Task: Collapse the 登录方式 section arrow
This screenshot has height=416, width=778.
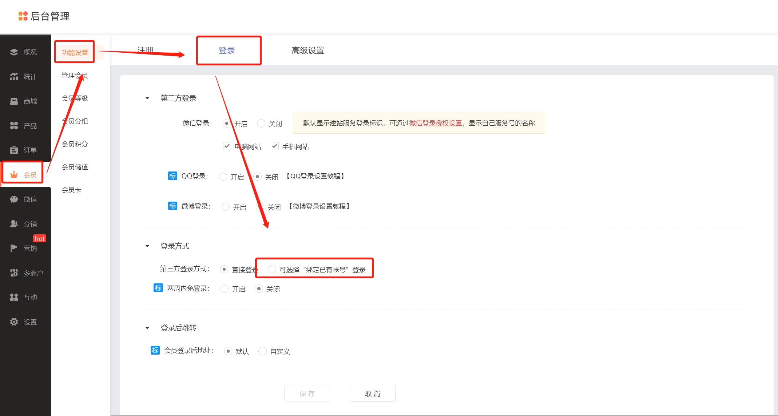Action: click(x=147, y=246)
